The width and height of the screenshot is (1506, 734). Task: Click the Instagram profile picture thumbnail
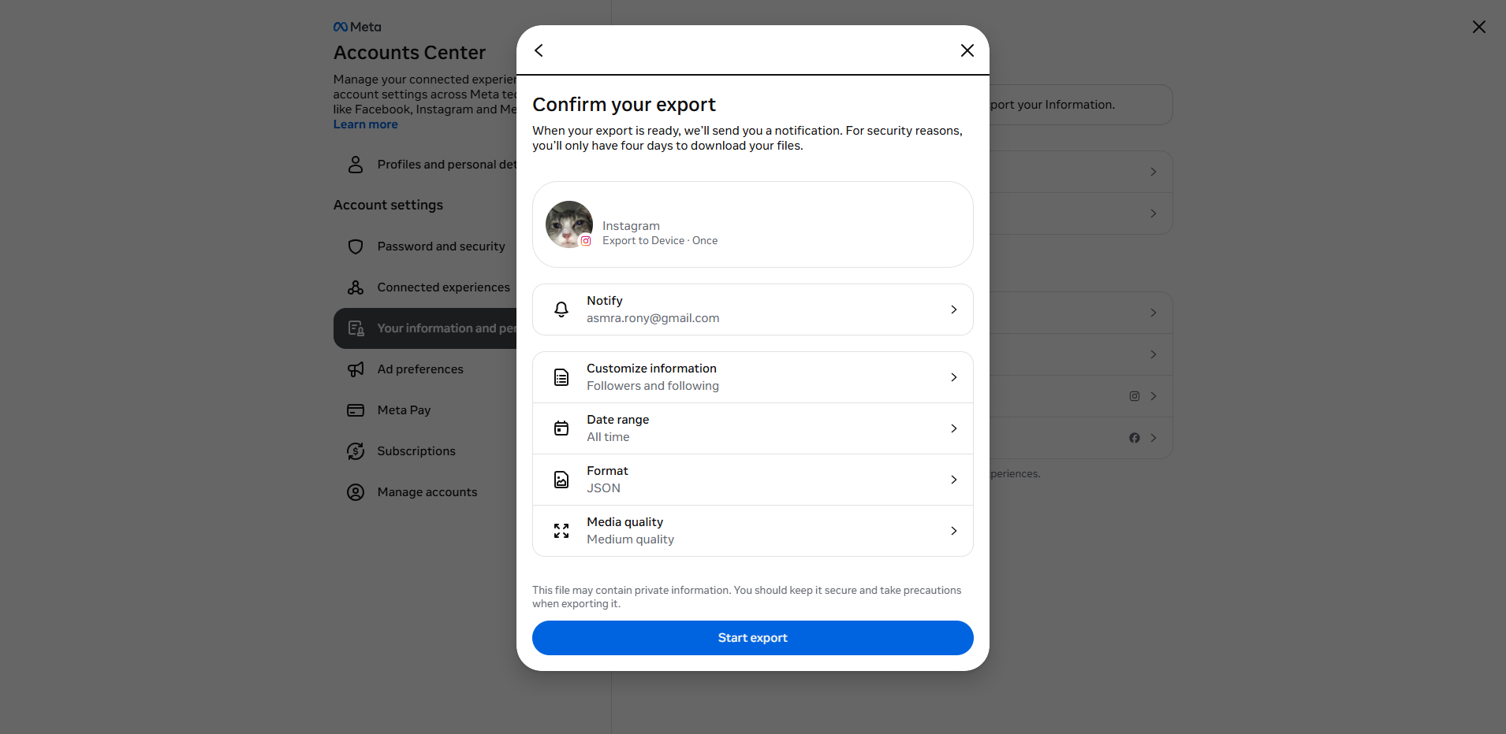(568, 224)
